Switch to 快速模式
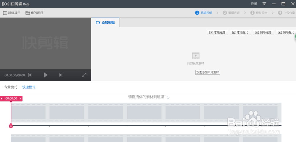 29,87
